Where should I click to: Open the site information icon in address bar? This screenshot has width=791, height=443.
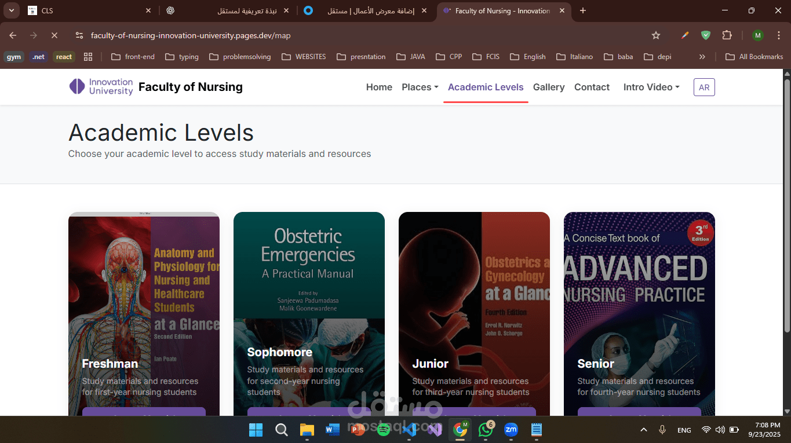pos(79,35)
